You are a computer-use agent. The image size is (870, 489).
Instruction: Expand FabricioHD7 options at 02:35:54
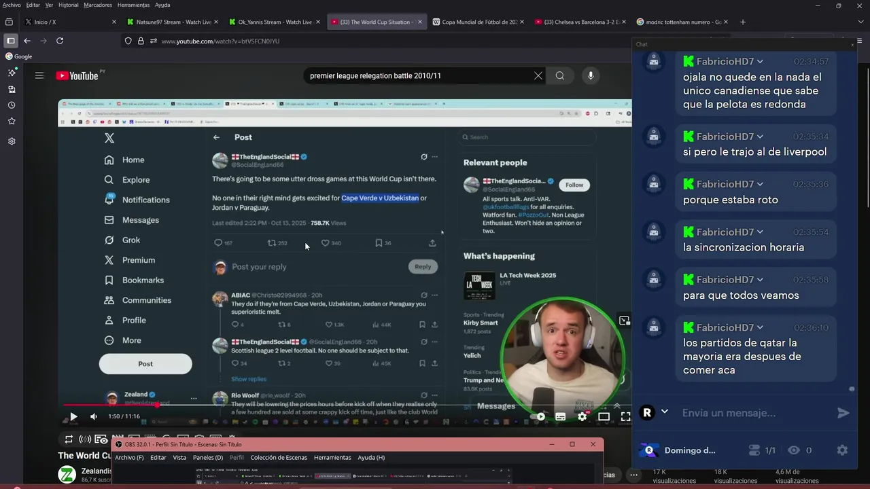click(760, 232)
